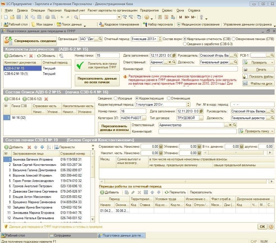The width and height of the screenshot is (276, 243).
Task: Open Проверить button dropdown arrow
Action: tap(272, 63)
